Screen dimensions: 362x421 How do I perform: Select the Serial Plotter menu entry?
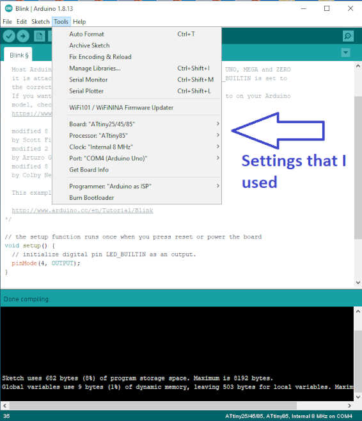tap(137, 91)
